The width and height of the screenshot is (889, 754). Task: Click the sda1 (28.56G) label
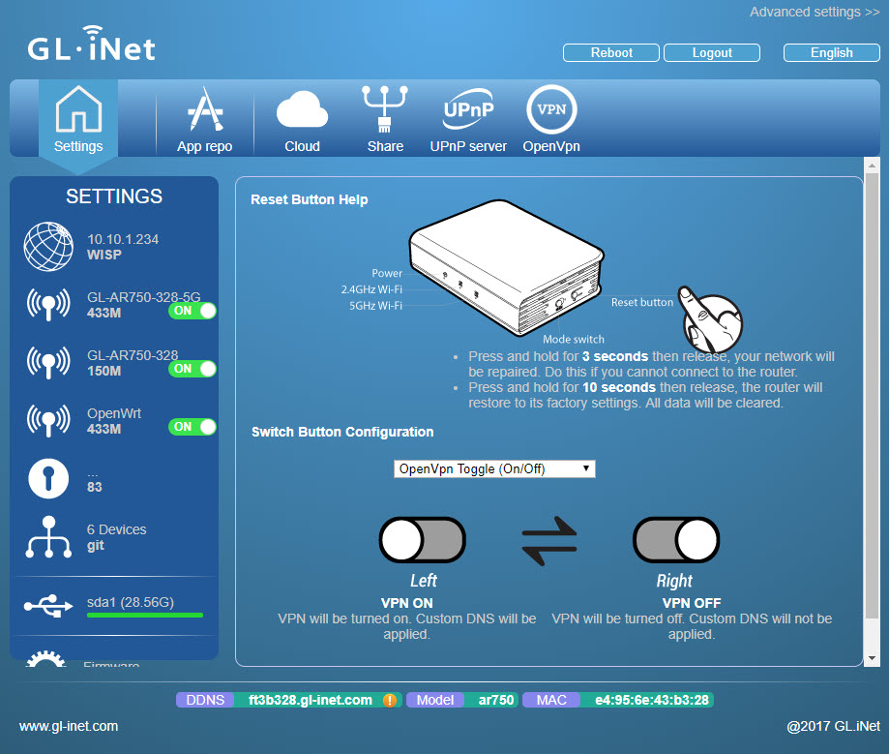click(131, 602)
